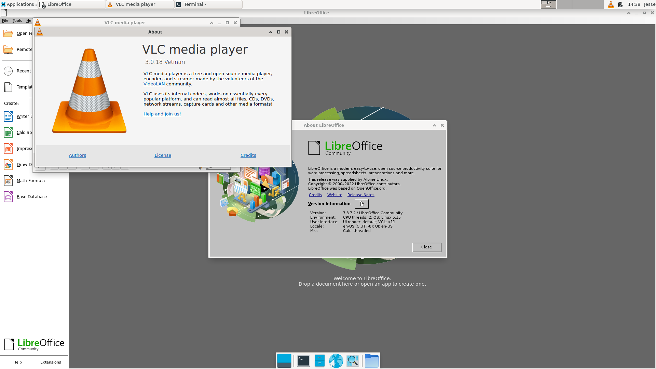The width and height of the screenshot is (656, 369).
Task: Open the Website link in About LibreOffice
Action: 335,195
